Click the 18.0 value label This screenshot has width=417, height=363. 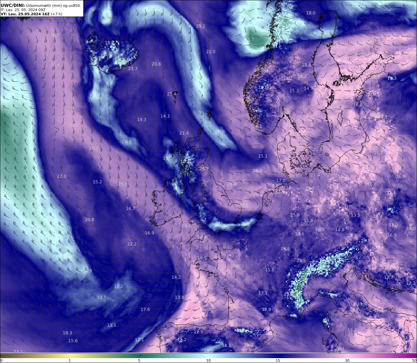[311, 13]
